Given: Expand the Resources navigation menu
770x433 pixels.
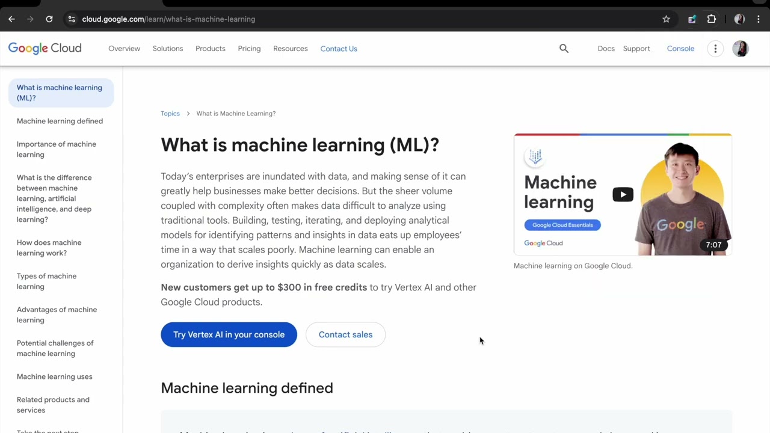Looking at the screenshot, I should 291,49.
